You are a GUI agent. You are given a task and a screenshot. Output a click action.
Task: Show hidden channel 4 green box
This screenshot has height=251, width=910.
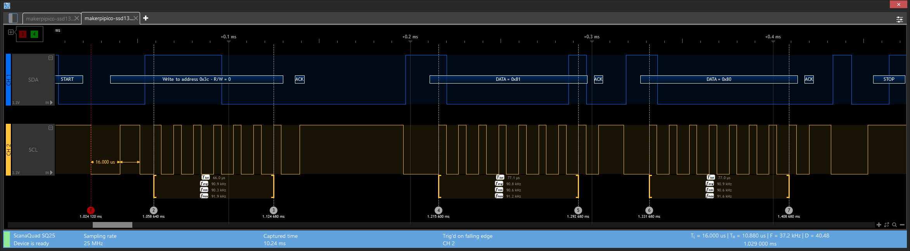coord(34,34)
